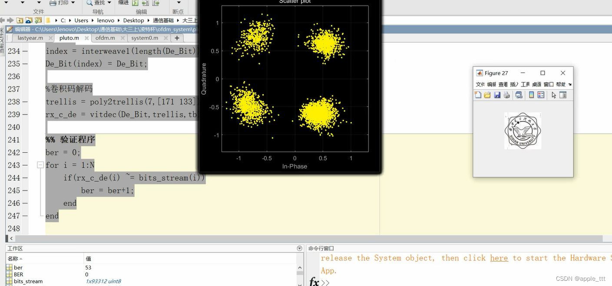Collapse the workspace panel with its chevron arrow

tap(299, 248)
